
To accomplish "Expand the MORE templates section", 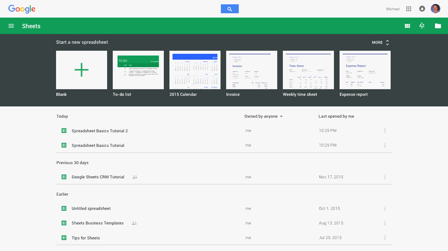I will 380,42.
